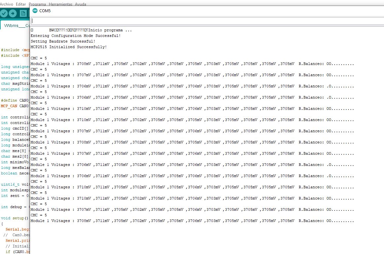384x254 pixels.
Task: Open the Programa menu
Action: (37, 4)
